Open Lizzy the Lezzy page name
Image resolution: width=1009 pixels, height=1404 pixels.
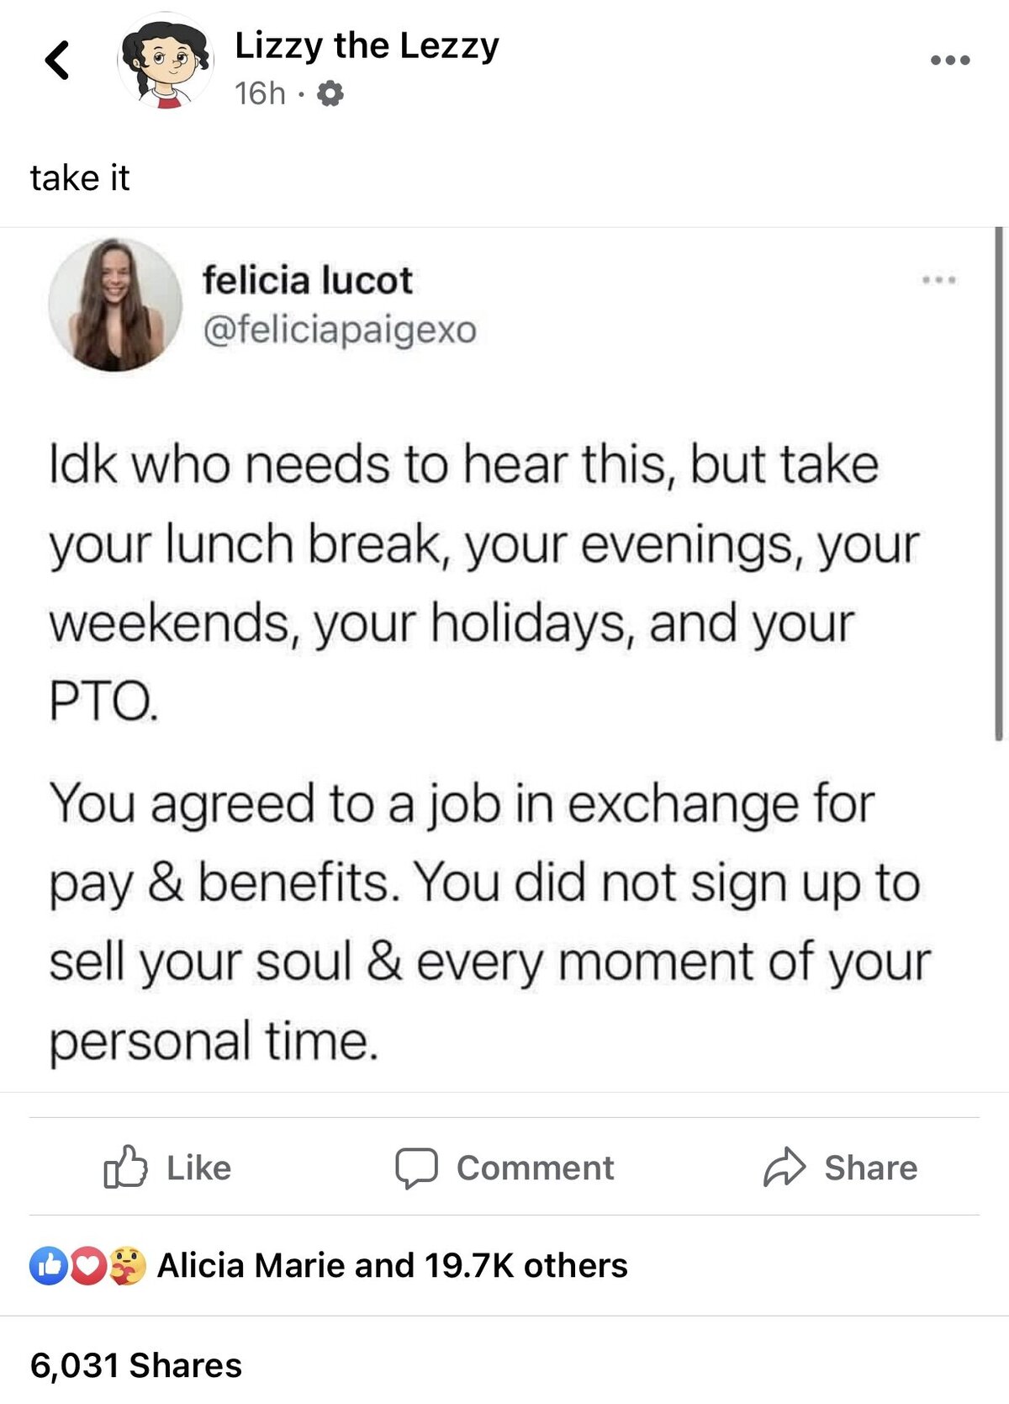(367, 45)
